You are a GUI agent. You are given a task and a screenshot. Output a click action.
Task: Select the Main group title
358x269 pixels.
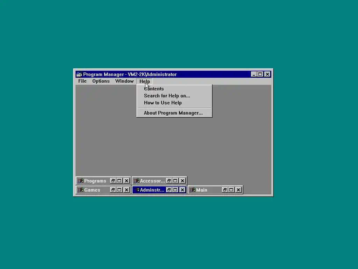202,190
